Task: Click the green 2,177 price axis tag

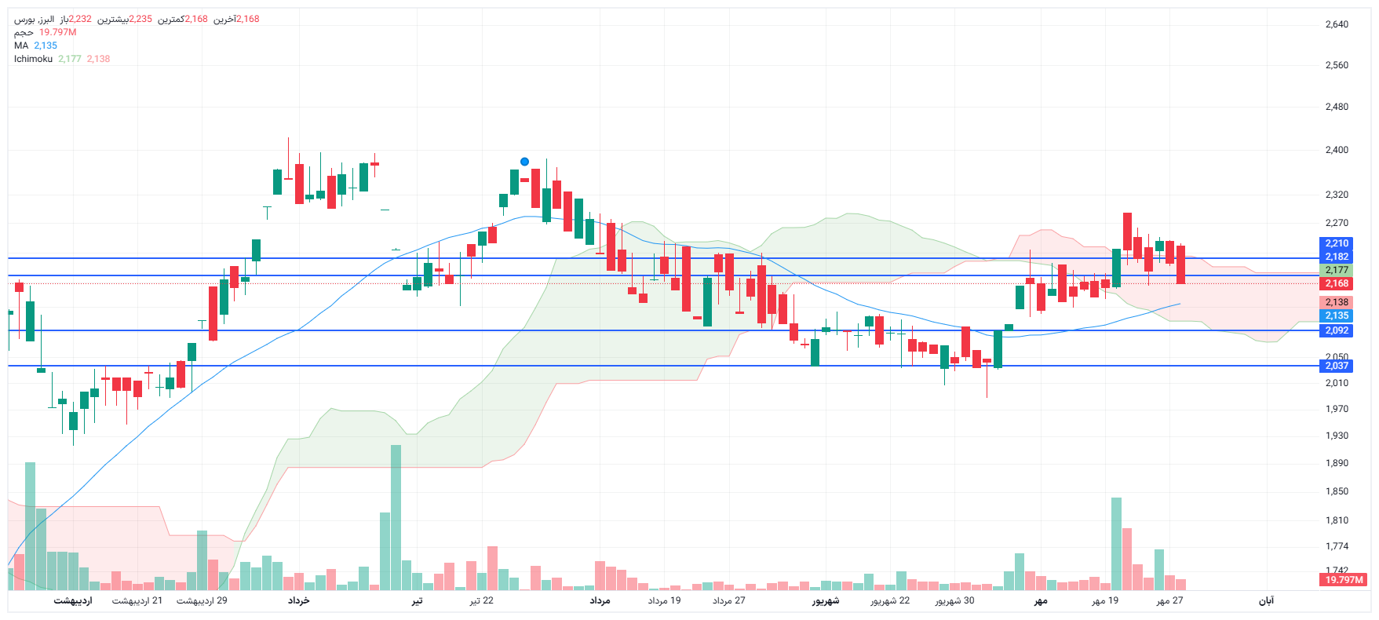Action: 1337,270
